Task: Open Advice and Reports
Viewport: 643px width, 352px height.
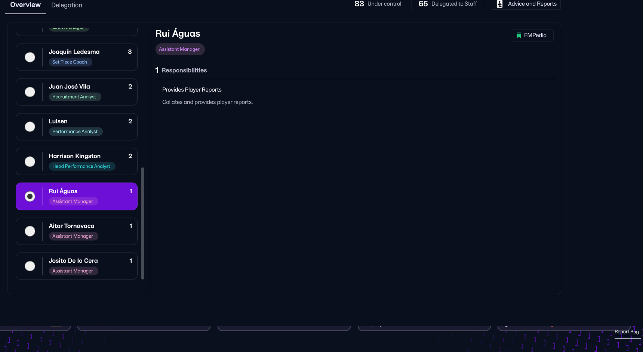Action: tap(526, 4)
